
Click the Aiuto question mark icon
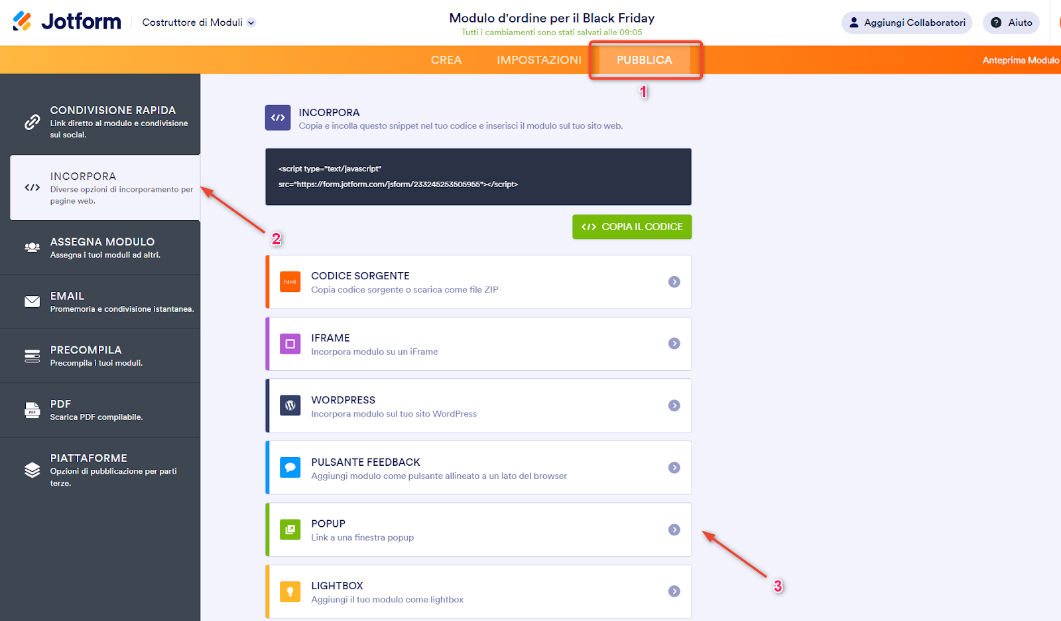click(996, 23)
